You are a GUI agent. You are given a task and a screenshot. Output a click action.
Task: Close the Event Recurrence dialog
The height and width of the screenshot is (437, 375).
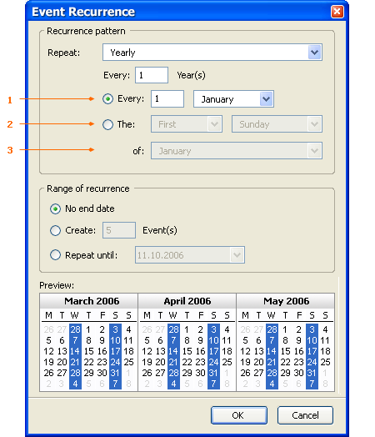click(x=337, y=12)
